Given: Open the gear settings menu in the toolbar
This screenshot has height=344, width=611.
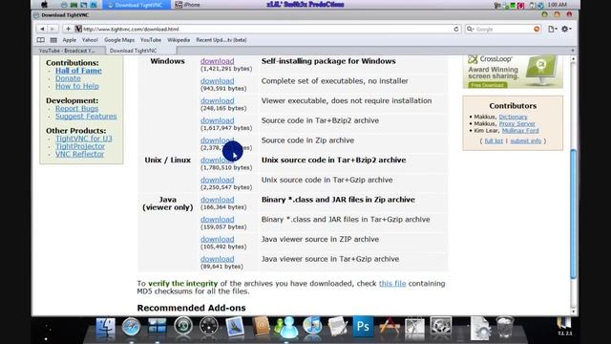Looking at the screenshot, I should (x=566, y=29).
